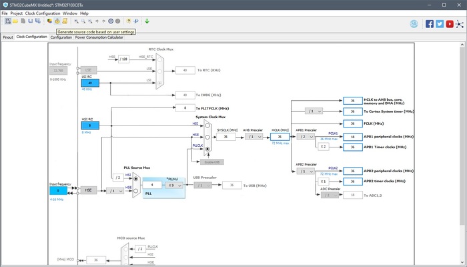This screenshot has height=267, width=467.
Task: Click the zoom in magnifier icon
Action: pos(83,21)
